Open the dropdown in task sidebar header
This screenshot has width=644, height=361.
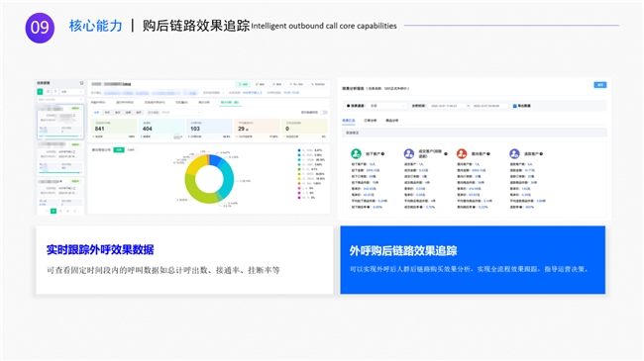click(72, 91)
